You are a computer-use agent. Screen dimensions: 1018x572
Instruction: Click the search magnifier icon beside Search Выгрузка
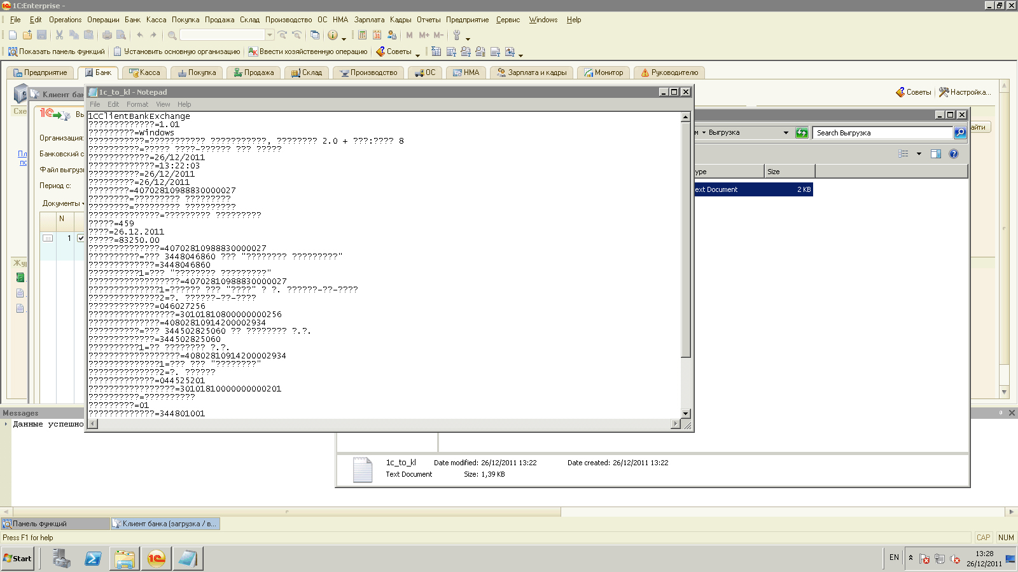coord(960,133)
